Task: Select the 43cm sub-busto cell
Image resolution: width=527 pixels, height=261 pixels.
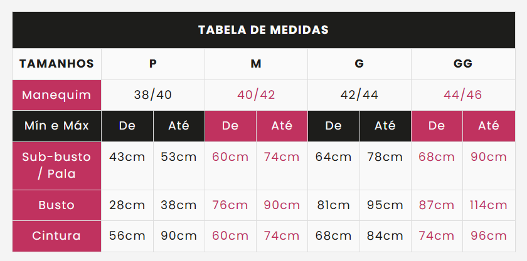Action: [x=127, y=166]
